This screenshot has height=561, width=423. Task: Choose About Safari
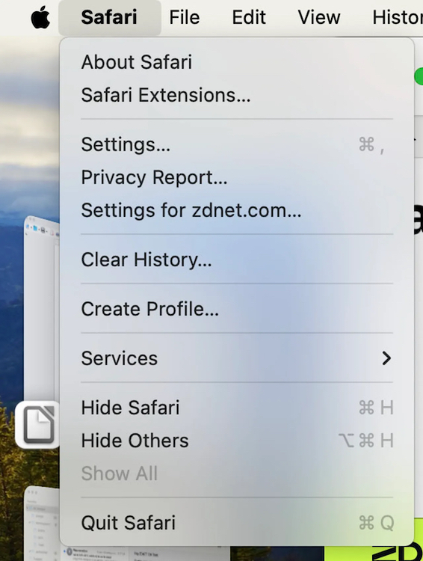point(237,62)
